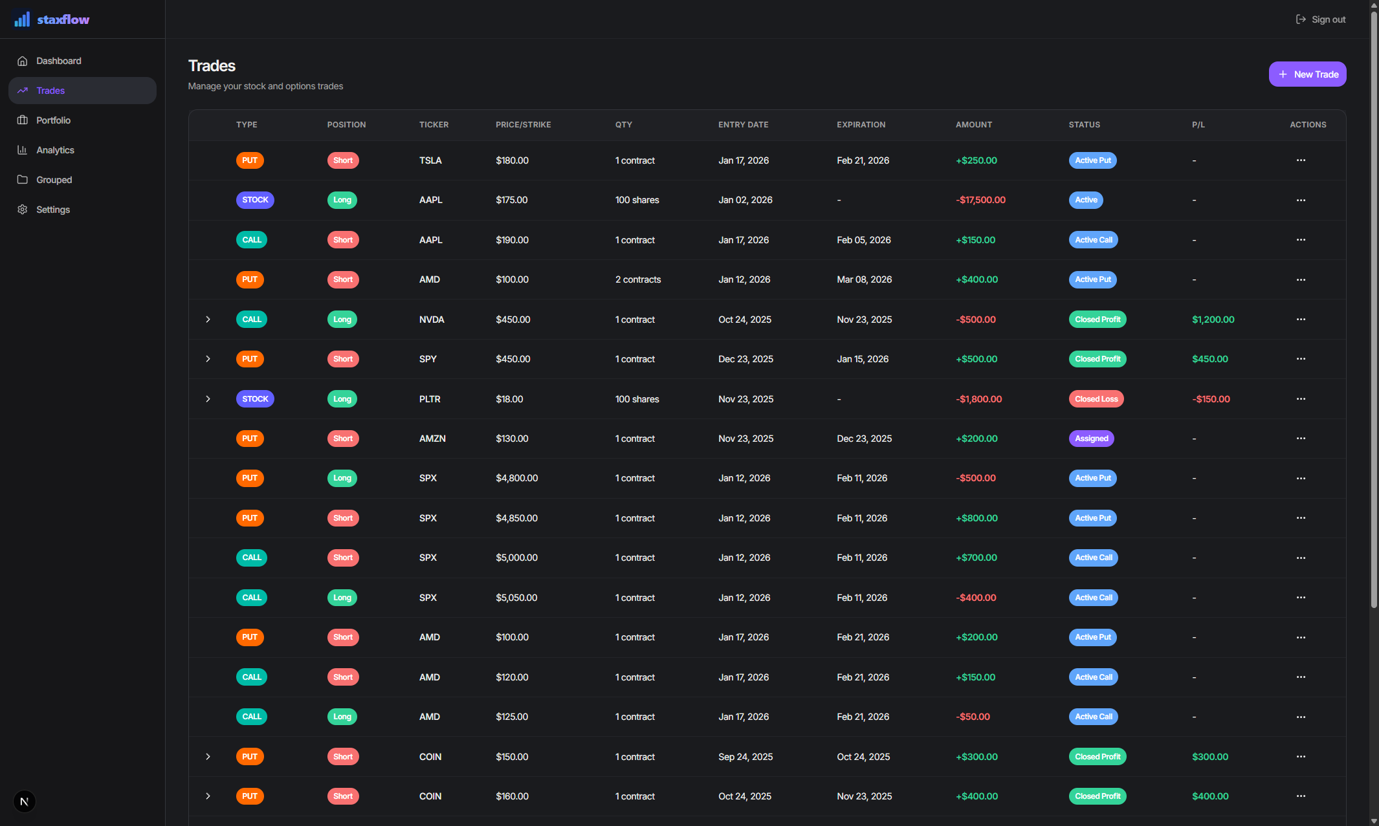Click the Analytics bar chart icon
The width and height of the screenshot is (1379, 826).
(x=23, y=150)
